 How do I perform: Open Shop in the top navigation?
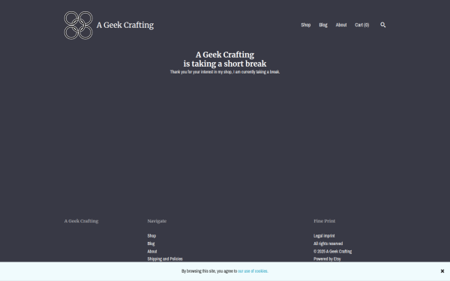click(x=306, y=25)
